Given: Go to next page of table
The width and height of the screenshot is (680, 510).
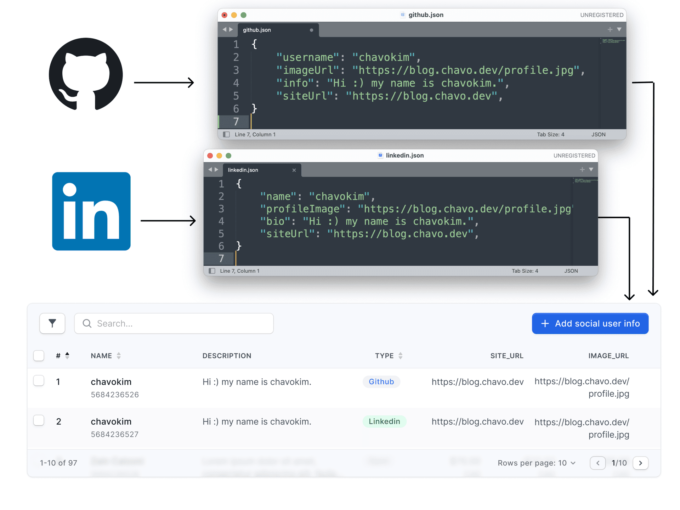Looking at the screenshot, I should click(640, 463).
